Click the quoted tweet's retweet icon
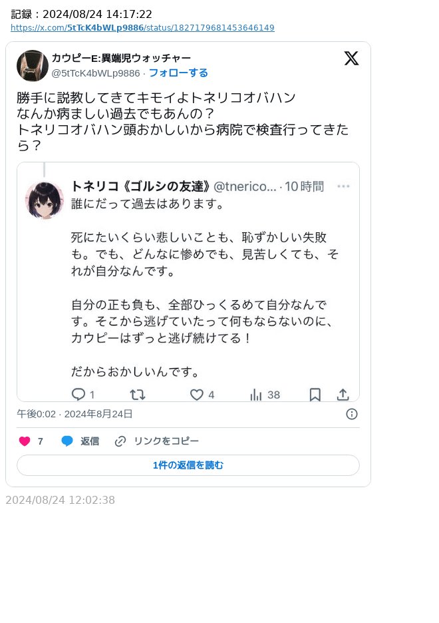 [138, 395]
